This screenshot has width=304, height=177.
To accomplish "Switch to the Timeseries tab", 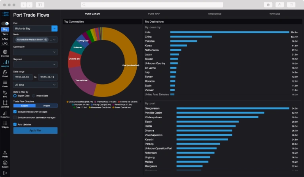I will coord(214,14).
